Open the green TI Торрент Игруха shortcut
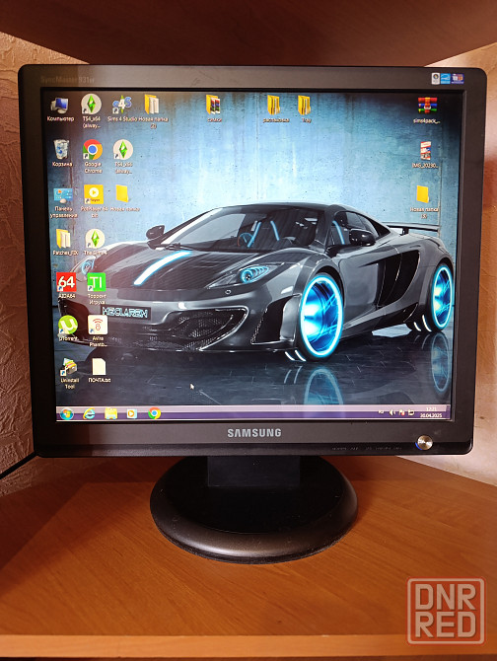497x661 pixels. click(97, 289)
